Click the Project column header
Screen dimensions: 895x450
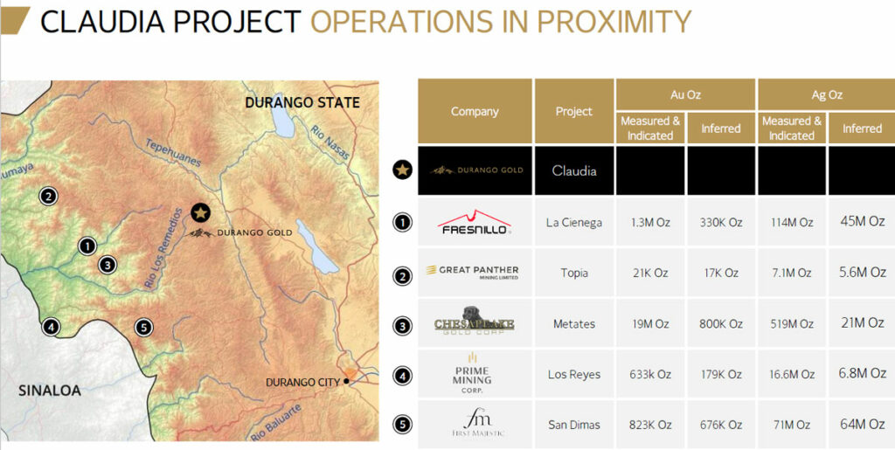[x=573, y=111]
